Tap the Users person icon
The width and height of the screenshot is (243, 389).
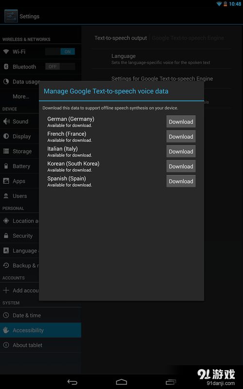click(x=6, y=196)
